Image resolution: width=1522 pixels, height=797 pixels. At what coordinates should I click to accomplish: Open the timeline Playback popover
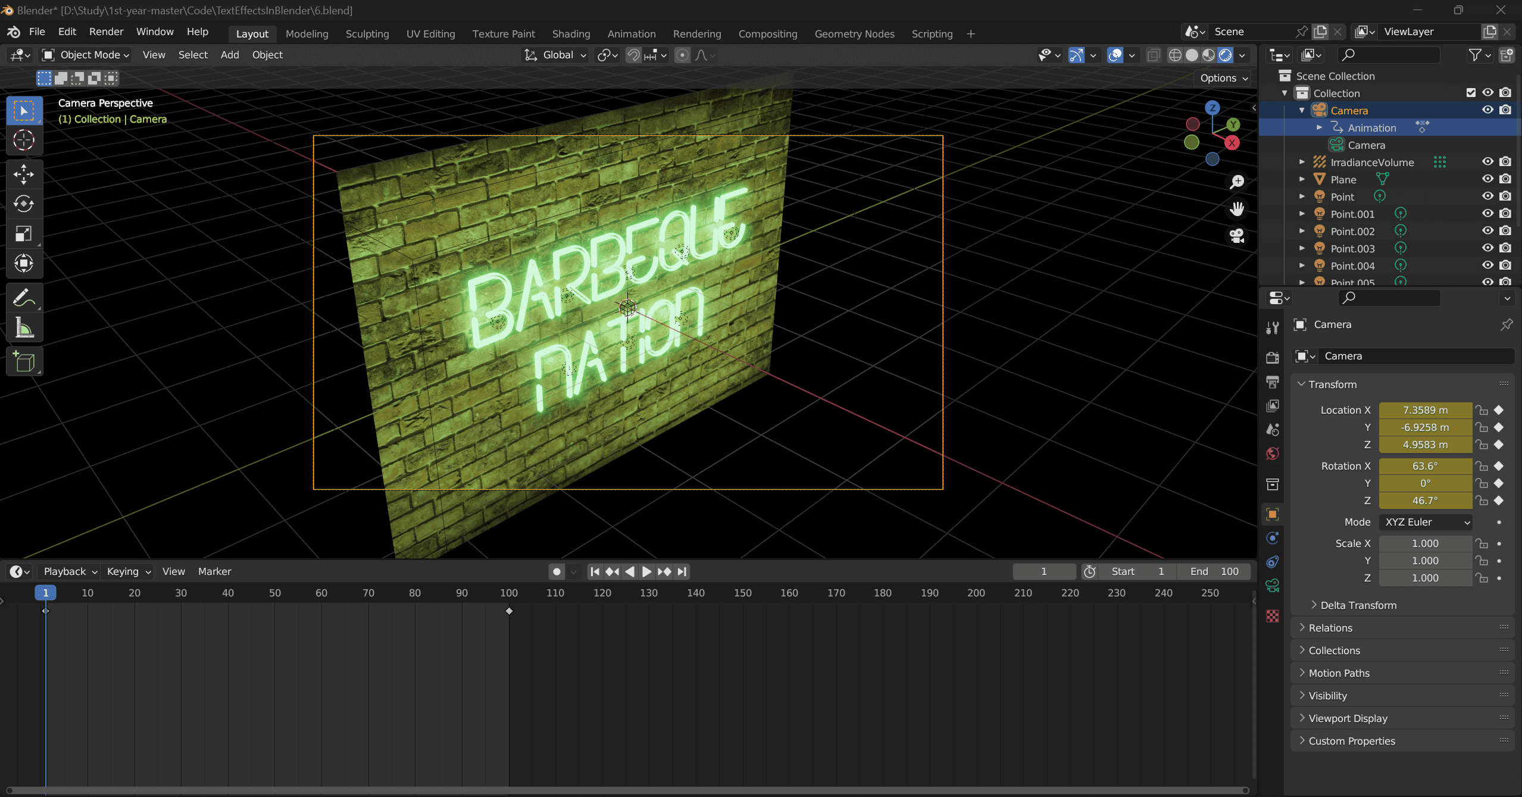point(70,571)
